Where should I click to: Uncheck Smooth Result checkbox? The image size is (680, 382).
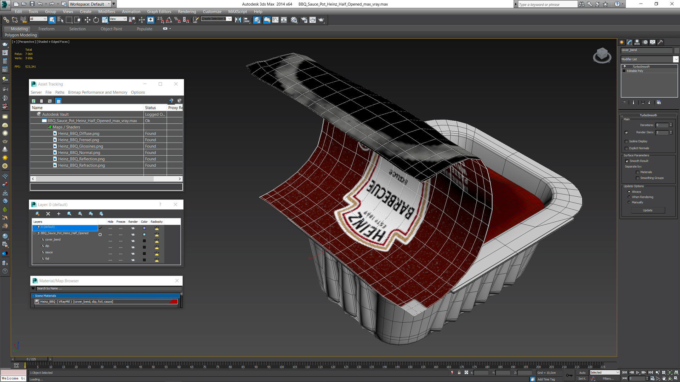[627, 161]
